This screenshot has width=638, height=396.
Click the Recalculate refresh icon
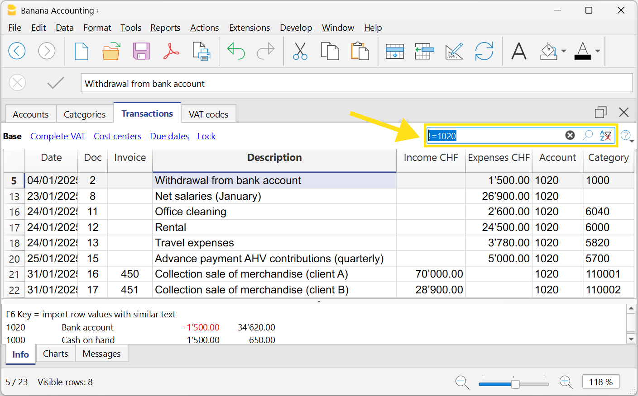tap(484, 51)
